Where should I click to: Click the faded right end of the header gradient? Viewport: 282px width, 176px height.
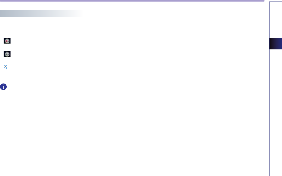pos(77,14)
